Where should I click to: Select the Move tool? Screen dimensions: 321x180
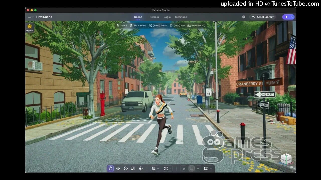[x=118, y=168]
